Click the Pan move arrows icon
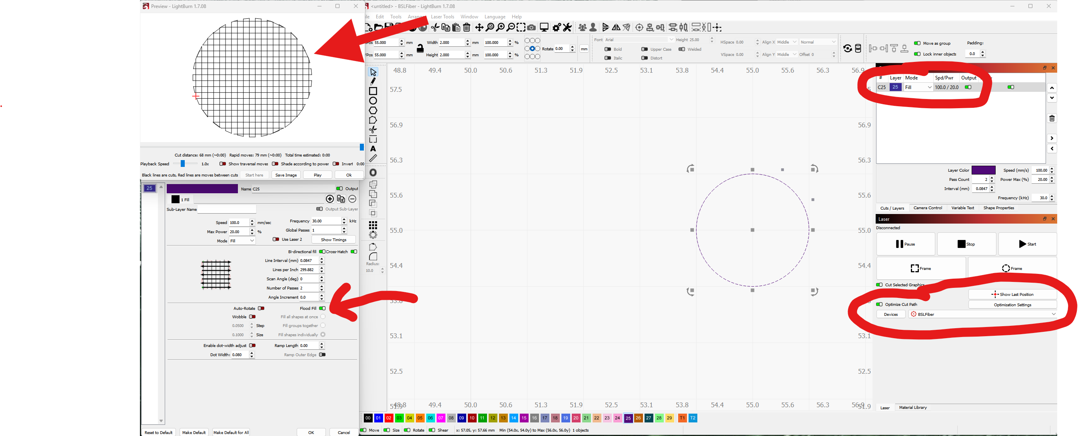The height and width of the screenshot is (436, 1078). coord(479,28)
